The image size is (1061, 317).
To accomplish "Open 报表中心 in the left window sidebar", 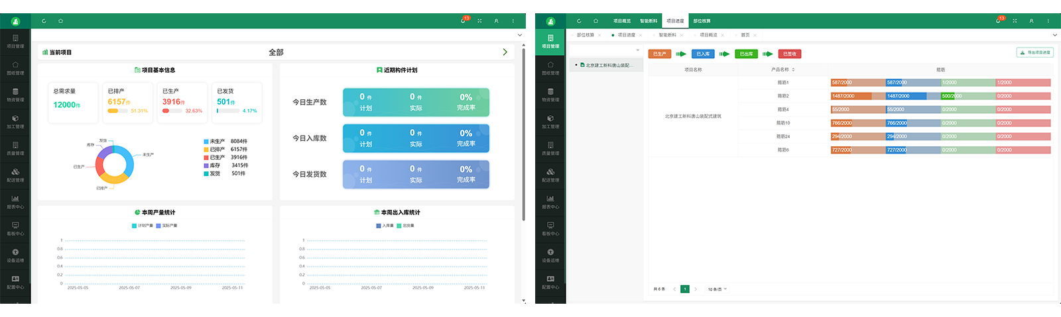I will [15, 201].
